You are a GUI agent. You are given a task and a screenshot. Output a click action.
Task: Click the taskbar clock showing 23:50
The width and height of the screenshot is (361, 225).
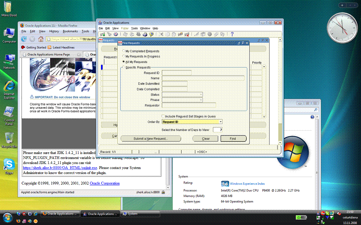coord(350,212)
